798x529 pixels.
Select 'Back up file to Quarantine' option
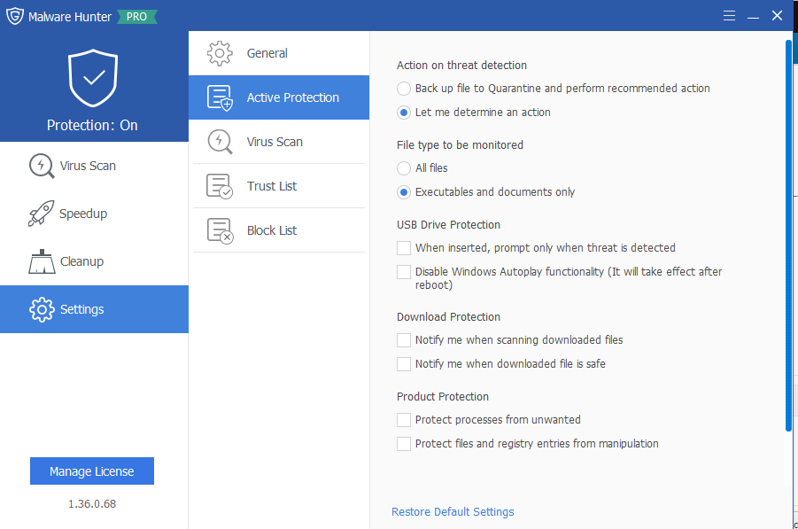point(404,89)
